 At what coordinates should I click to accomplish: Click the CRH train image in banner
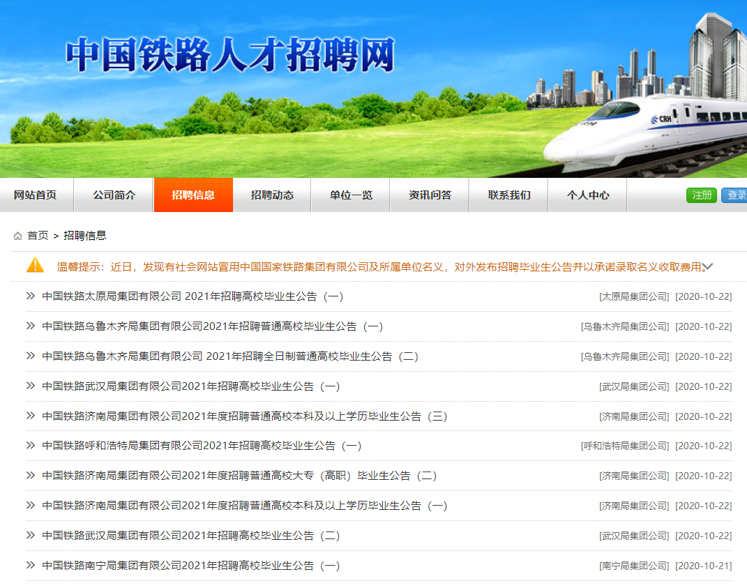645,134
